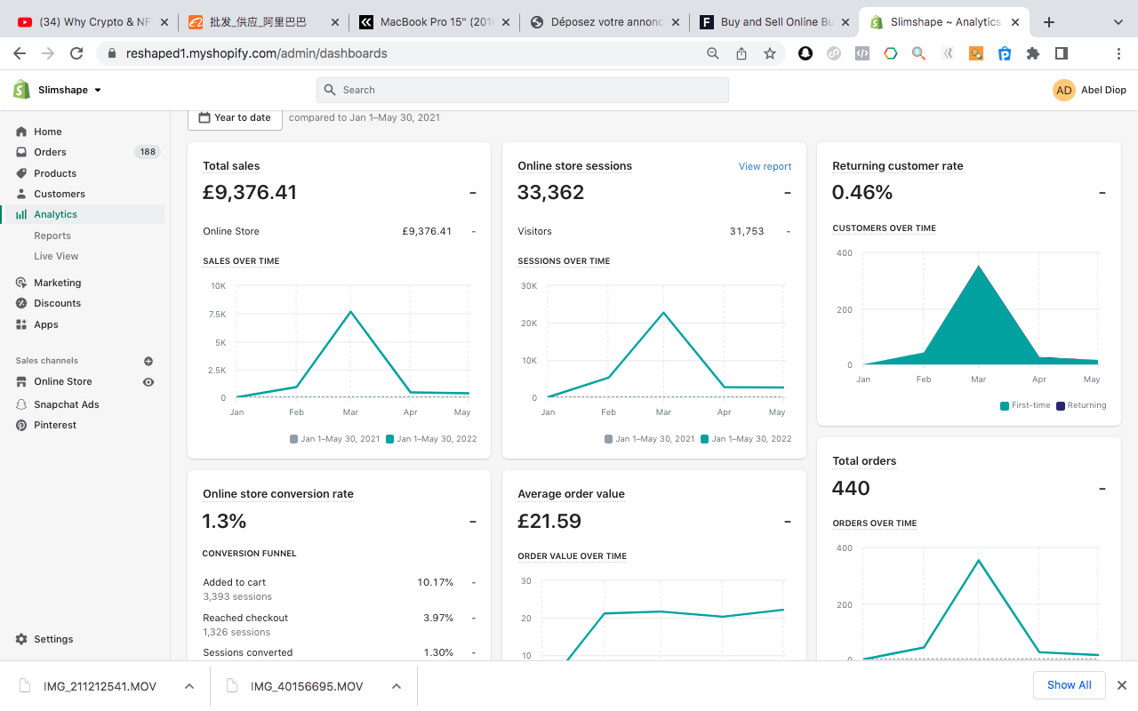The width and height of the screenshot is (1138, 711).
Task: Click the teal 2022 legend swatch in Total sales
Action: tap(391, 439)
